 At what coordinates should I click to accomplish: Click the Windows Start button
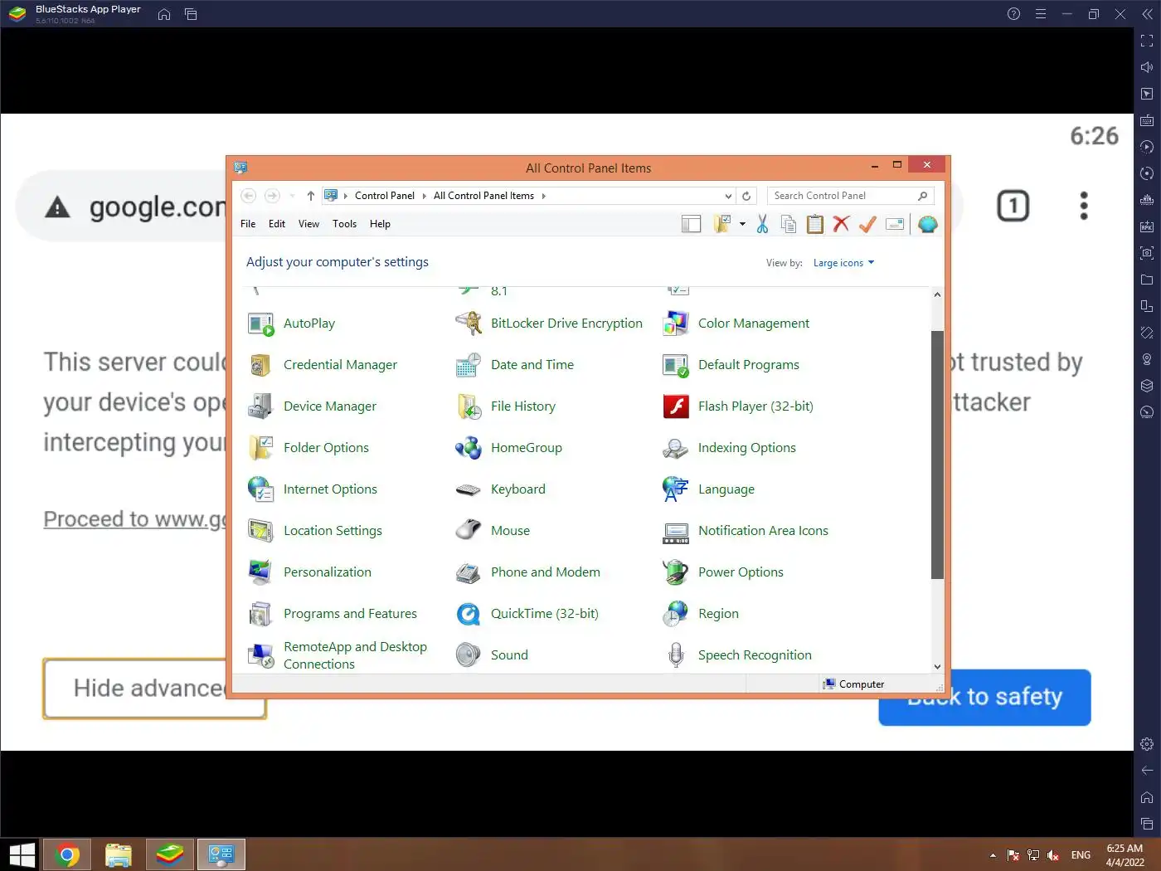click(x=22, y=854)
